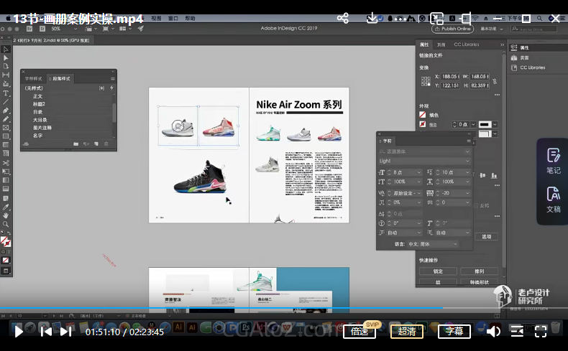This screenshot has height=351, width=568.
Task: Select the Selection arrow tool
Action: click(x=6, y=50)
